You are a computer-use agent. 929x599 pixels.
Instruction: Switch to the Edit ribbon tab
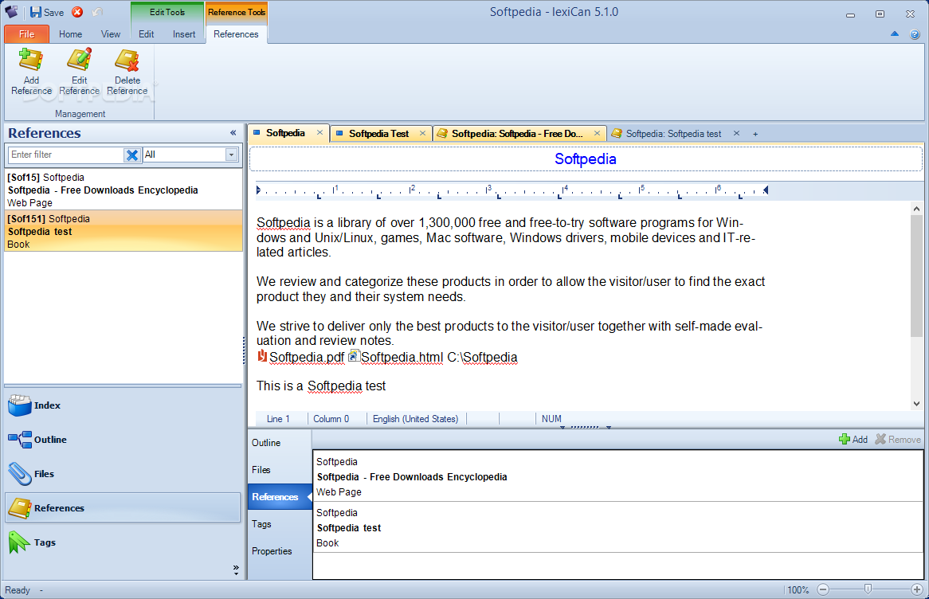coord(147,34)
